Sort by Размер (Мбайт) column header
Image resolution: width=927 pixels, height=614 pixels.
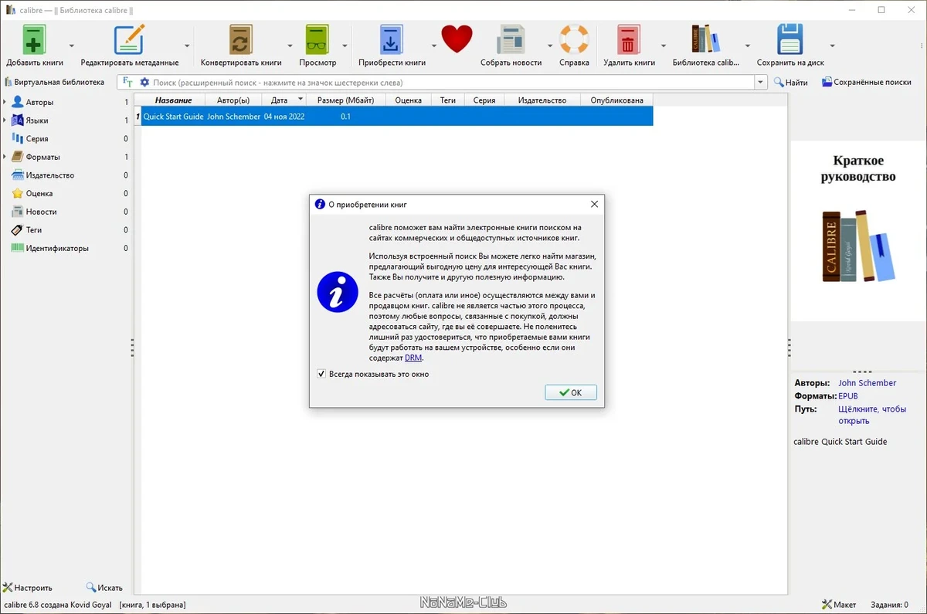pos(345,100)
